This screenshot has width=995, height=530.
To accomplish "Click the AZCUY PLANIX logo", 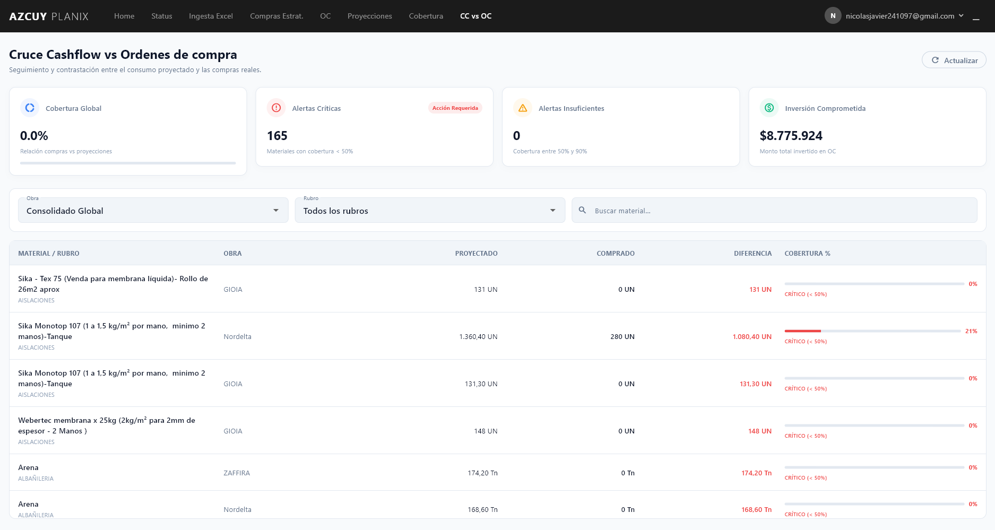I will (x=49, y=16).
